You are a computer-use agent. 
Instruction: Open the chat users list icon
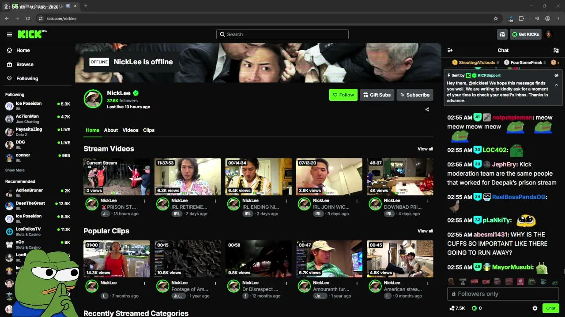click(x=556, y=50)
